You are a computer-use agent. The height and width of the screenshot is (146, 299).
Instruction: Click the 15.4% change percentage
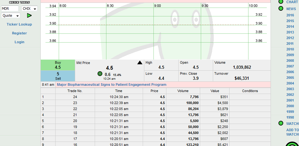[117, 75]
